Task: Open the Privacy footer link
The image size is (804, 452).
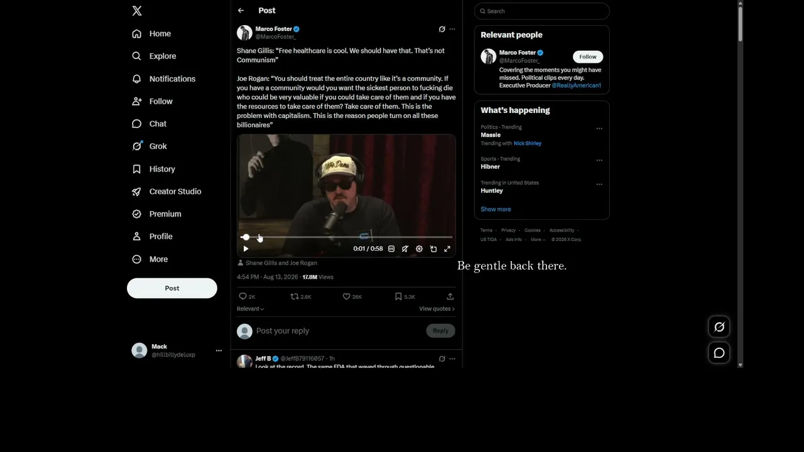Action: pos(508,230)
